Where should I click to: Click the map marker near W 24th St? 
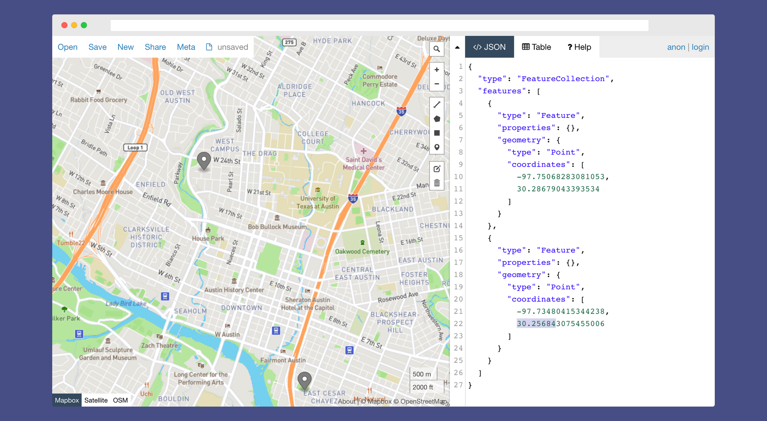coord(204,160)
